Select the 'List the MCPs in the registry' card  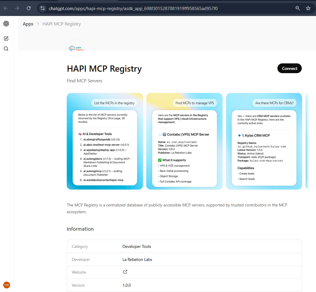click(x=104, y=141)
